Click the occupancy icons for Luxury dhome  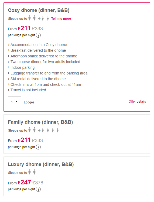click(x=32, y=172)
